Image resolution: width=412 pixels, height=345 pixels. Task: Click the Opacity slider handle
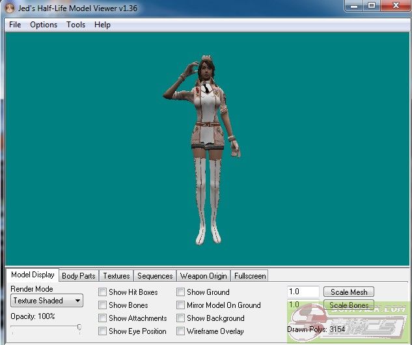pos(79,327)
